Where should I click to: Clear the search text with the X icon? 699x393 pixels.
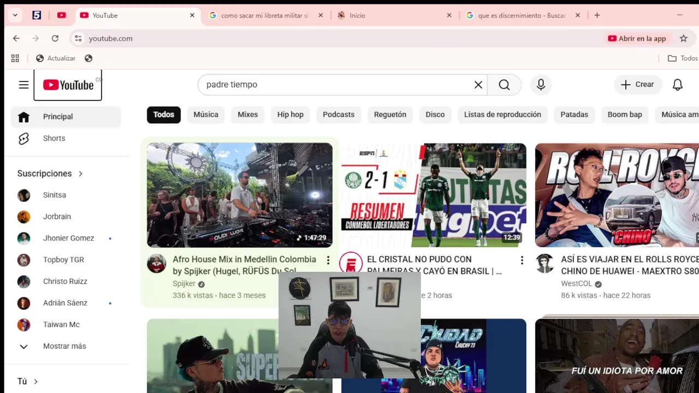[478, 85]
